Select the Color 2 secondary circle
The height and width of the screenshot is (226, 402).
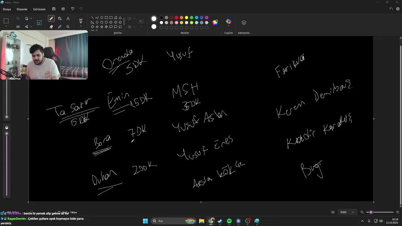(x=154, y=27)
